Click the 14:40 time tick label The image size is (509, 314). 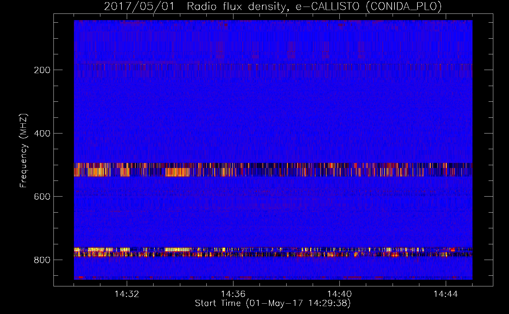[x=339, y=294]
